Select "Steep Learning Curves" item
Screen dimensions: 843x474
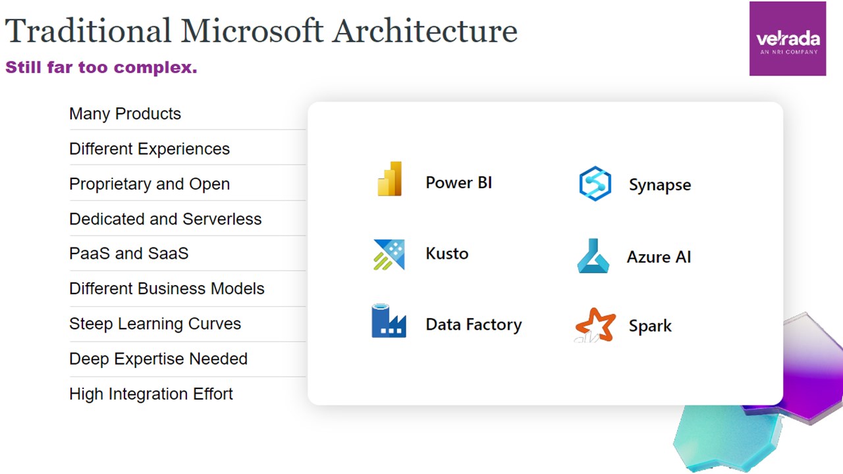pos(155,324)
